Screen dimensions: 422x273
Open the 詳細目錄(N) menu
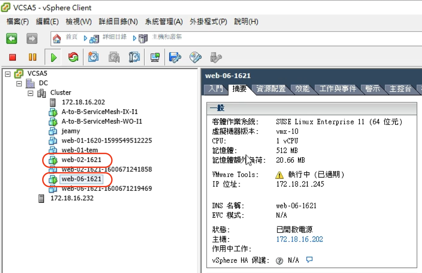pos(118,22)
